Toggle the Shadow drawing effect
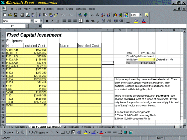The image size is (187, 140). (125, 132)
